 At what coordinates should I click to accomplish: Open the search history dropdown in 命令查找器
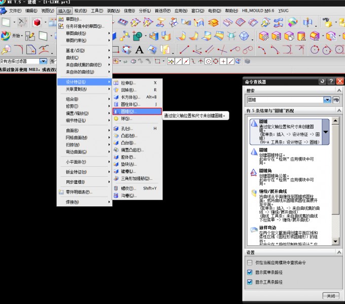pyautogui.click(x=327, y=100)
